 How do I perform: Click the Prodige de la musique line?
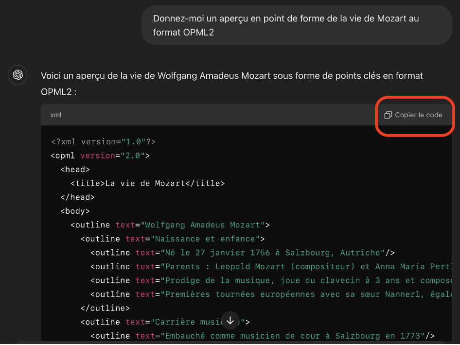pyautogui.click(x=270, y=280)
